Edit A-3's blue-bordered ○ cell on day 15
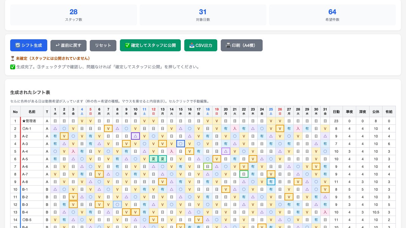The image size is (406, 228). (x=180, y=144)
